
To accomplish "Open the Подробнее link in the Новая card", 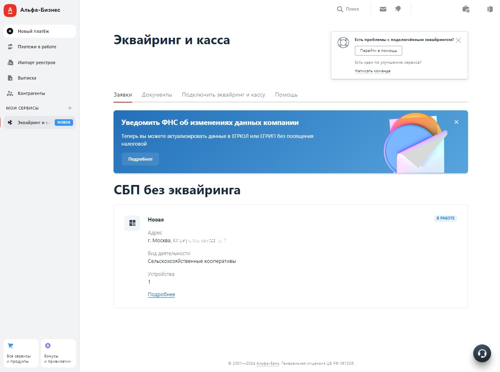I will (161, 295).
